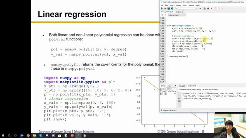This screenshot has height=138, width=246.
Task: Click the Execute current file icon next to play
Action: (x=204, y=8)
